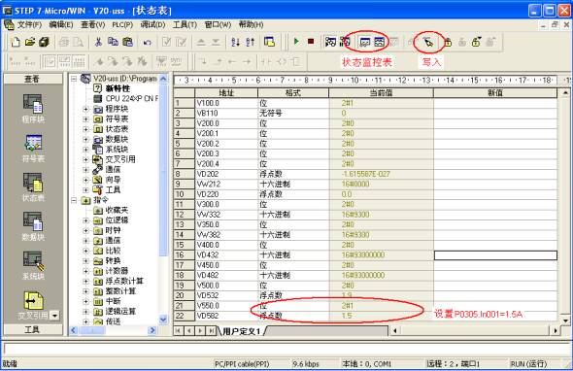This screenshot has height=371, width=573.
Task: Switch to the 用户定义1 tab
Action: click(x=241, y=331)
